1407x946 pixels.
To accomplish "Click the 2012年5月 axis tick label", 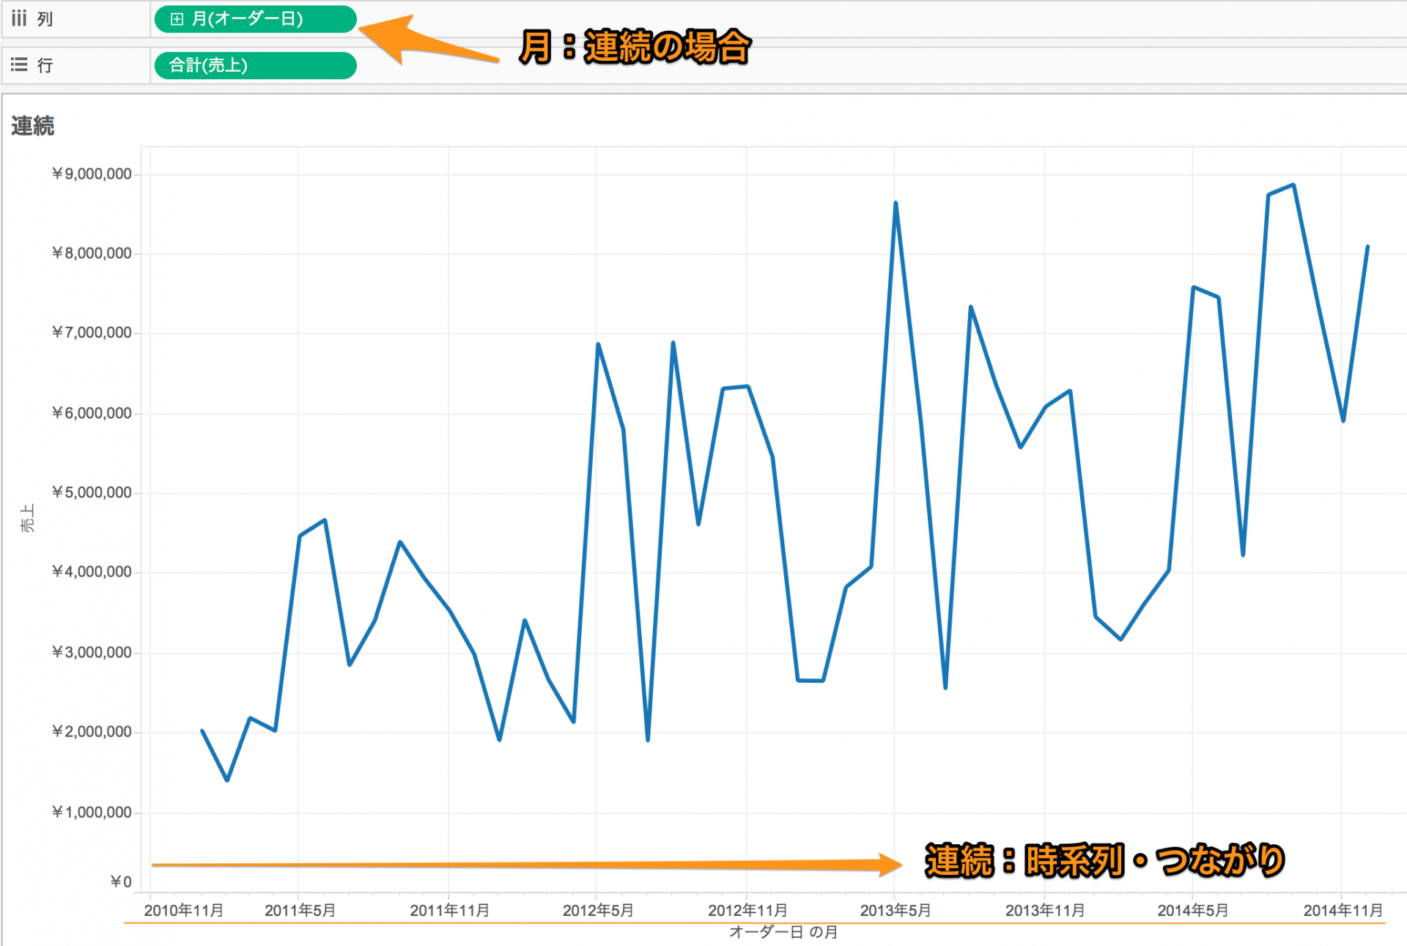I will (x=598, y=910).
